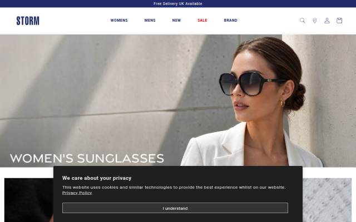Open the WOMENS menu
This screenshot has height=222, width=356.
pyautogui.click(x=119, y=21)
